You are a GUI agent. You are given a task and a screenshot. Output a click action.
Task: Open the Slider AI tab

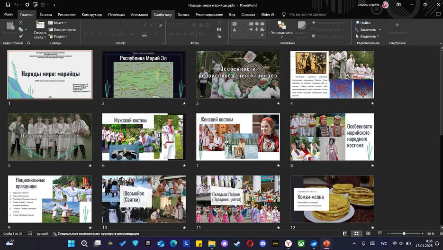268,14
